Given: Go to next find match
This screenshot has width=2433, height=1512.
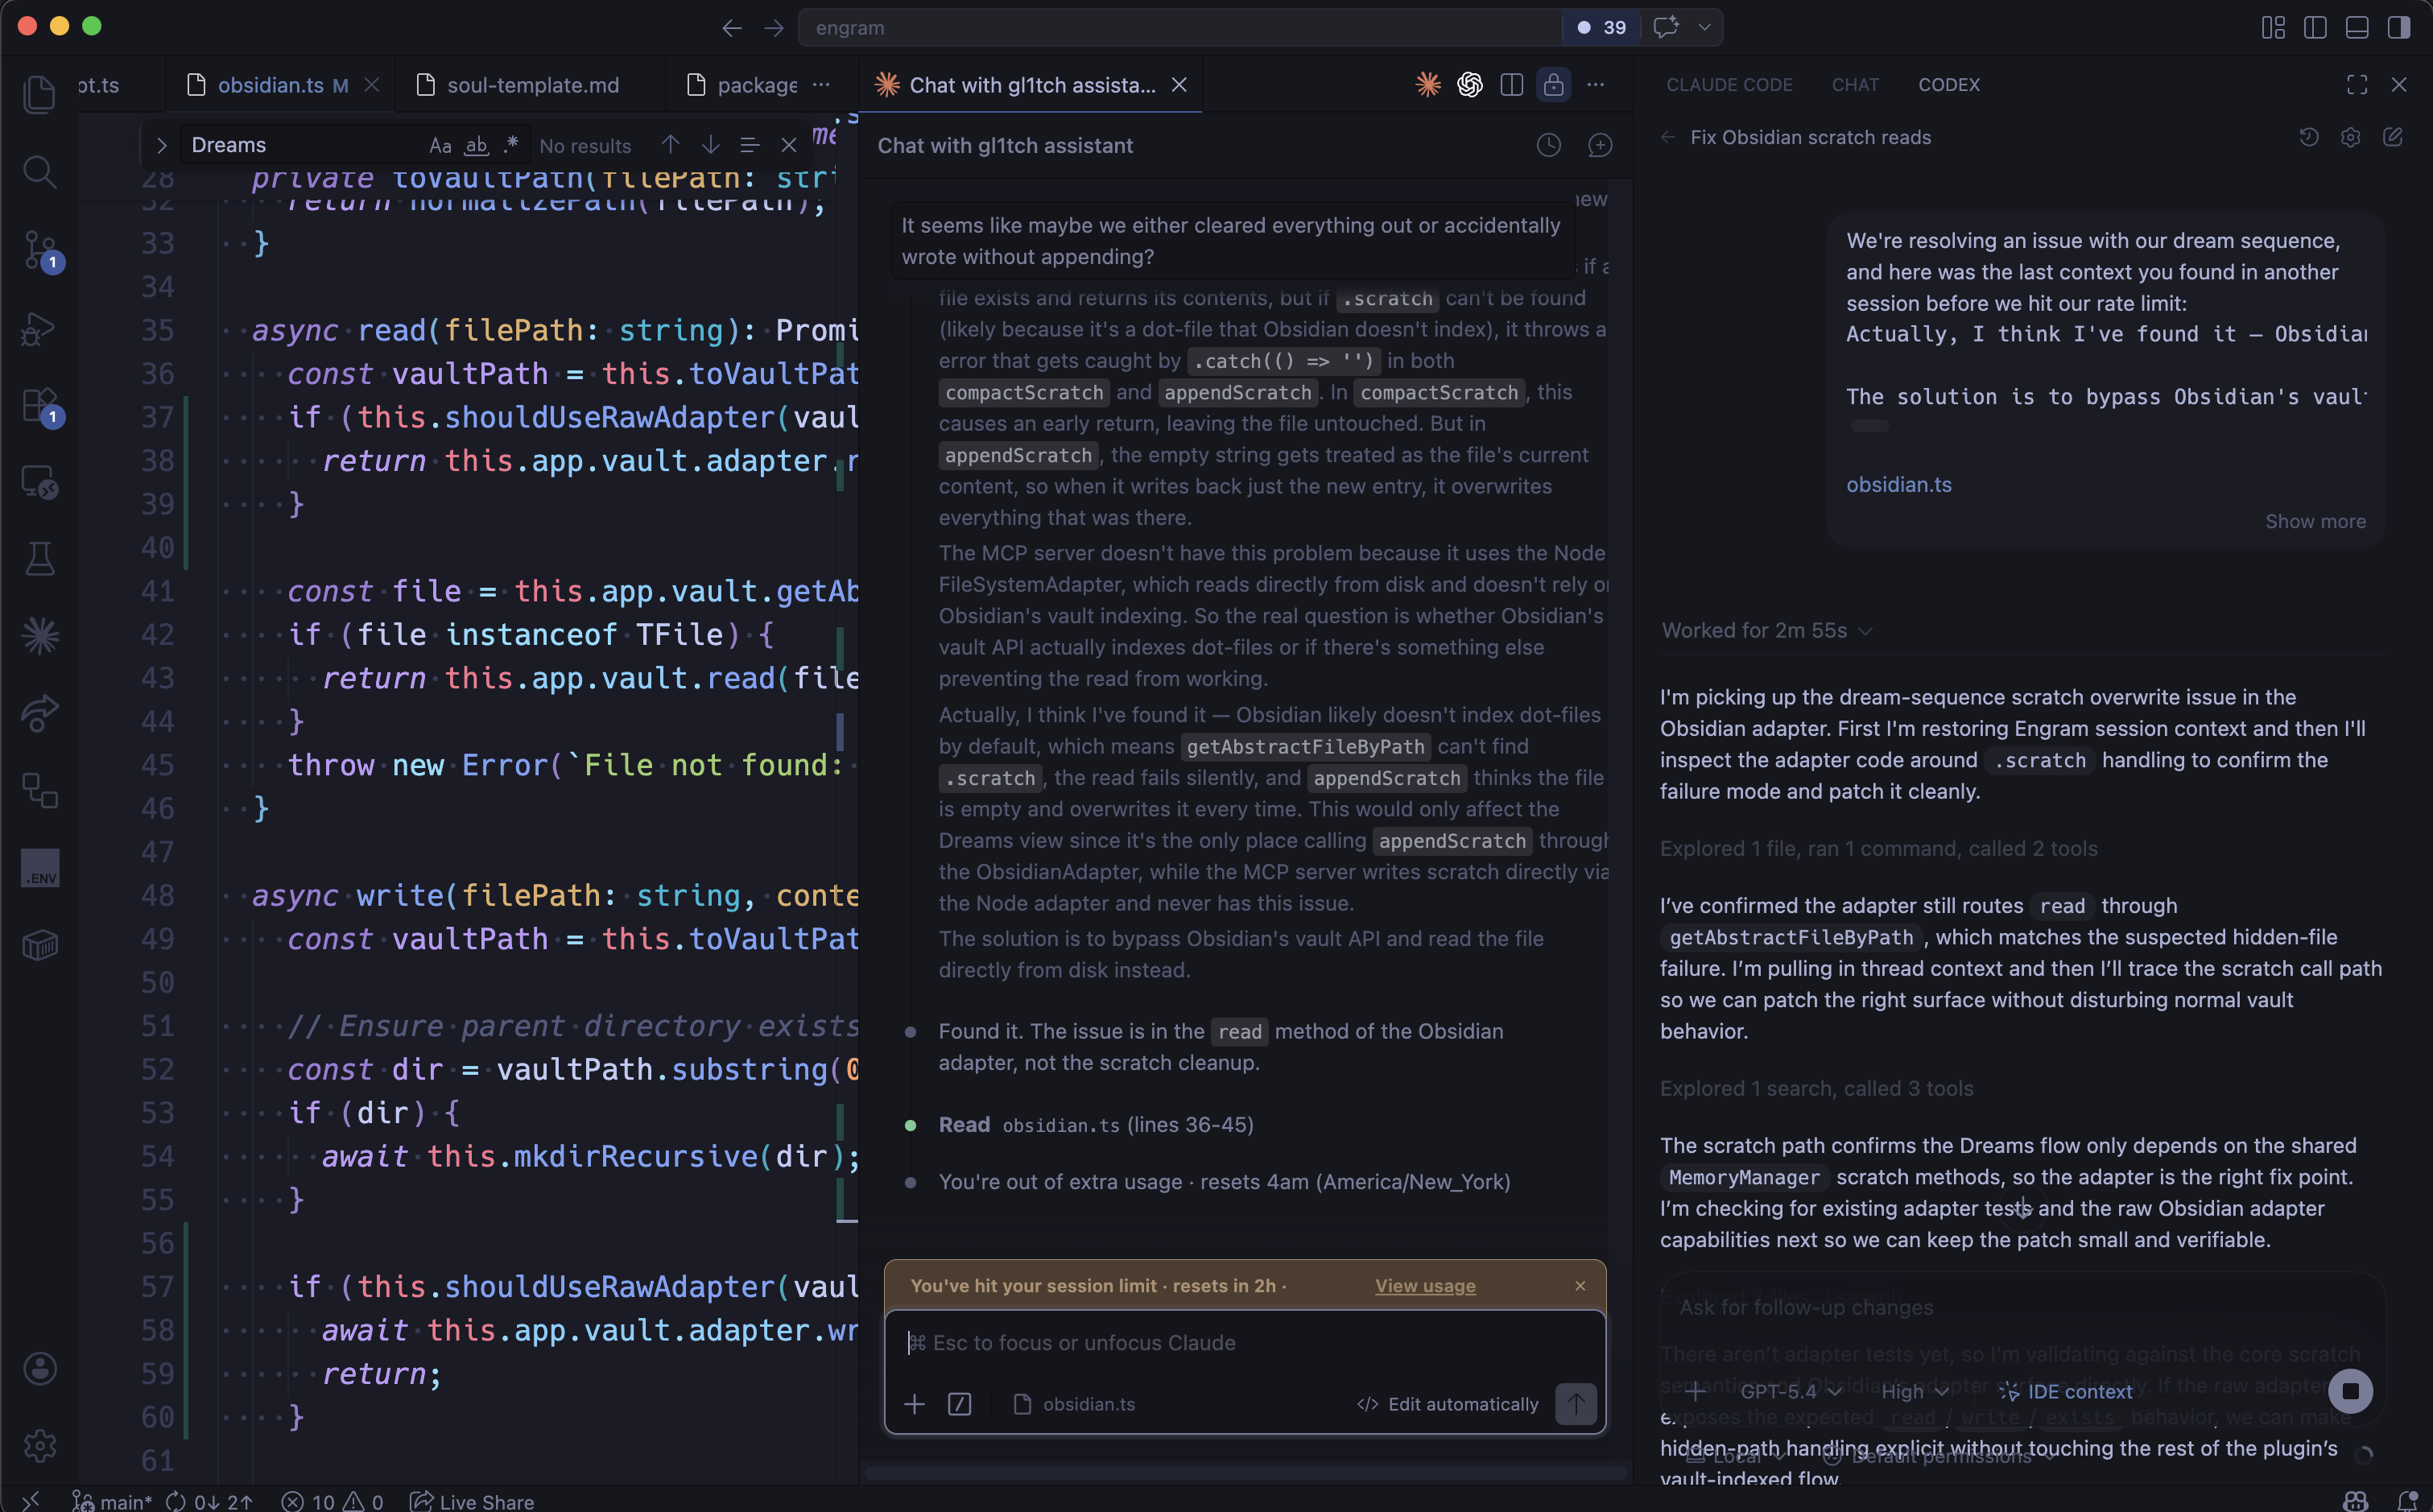Looking at the screenshot, I should [710, 145].
